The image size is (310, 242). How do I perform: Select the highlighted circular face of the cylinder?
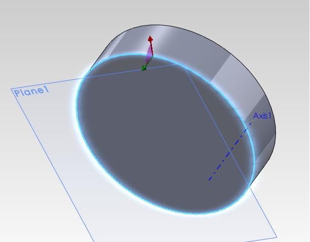[165, 134]
